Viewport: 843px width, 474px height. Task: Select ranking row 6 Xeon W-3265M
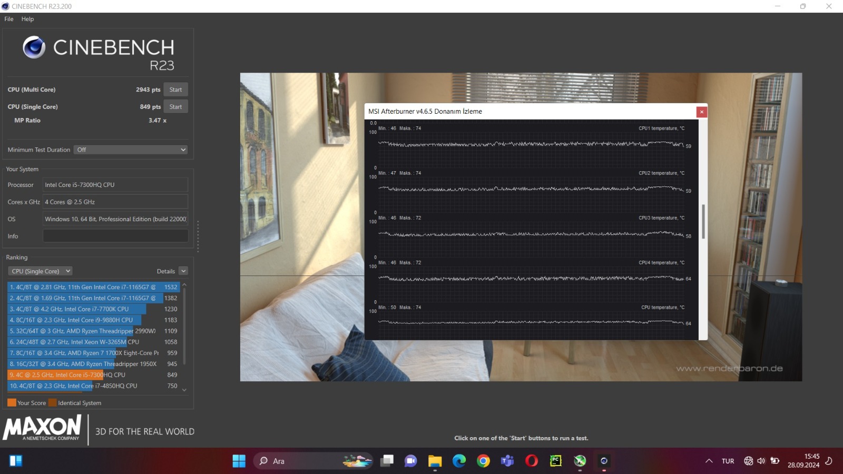click(94, 342)
